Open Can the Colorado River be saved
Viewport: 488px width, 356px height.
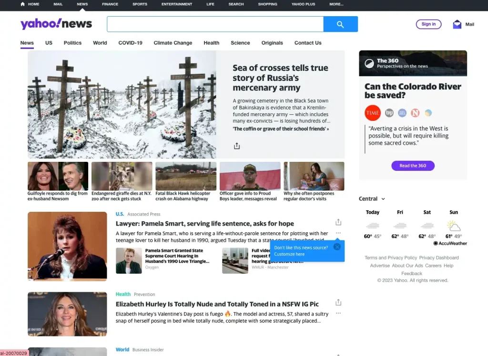pos(413,91)
